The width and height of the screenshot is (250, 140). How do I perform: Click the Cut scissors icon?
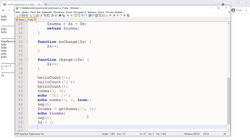point(41,16)
